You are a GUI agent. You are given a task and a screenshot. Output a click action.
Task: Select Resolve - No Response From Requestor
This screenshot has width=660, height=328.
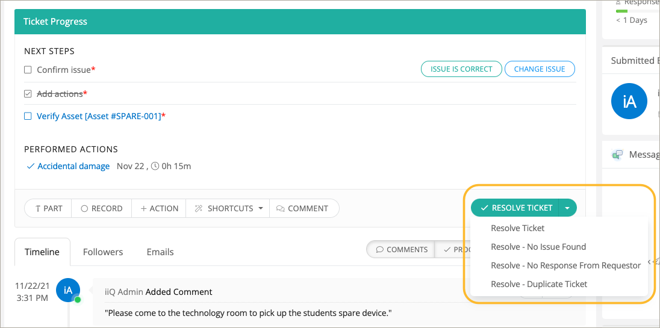565,265
